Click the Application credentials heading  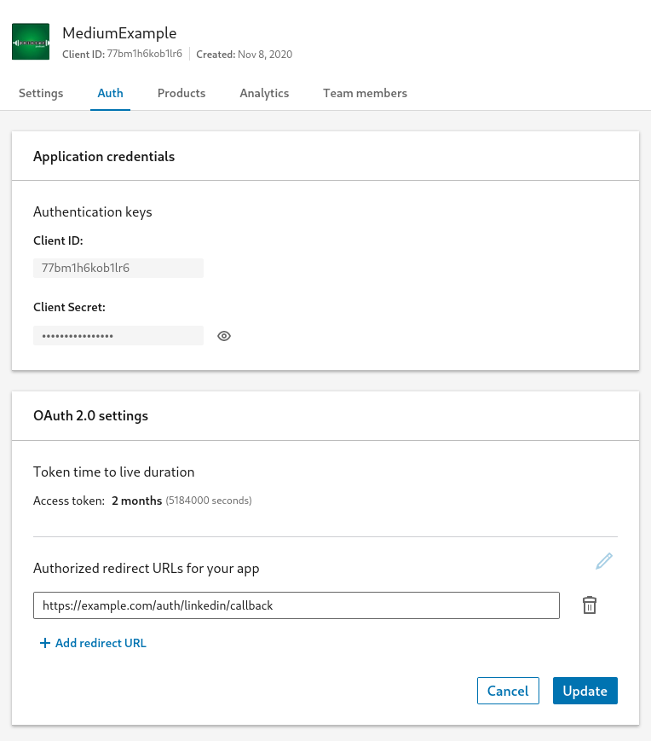click(x=104, y=157)
